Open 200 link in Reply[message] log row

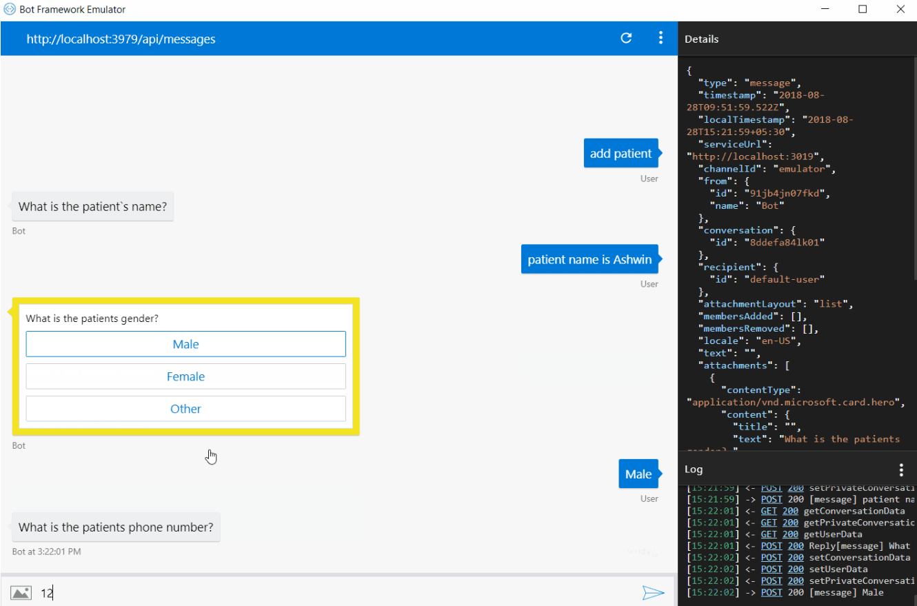796,546
